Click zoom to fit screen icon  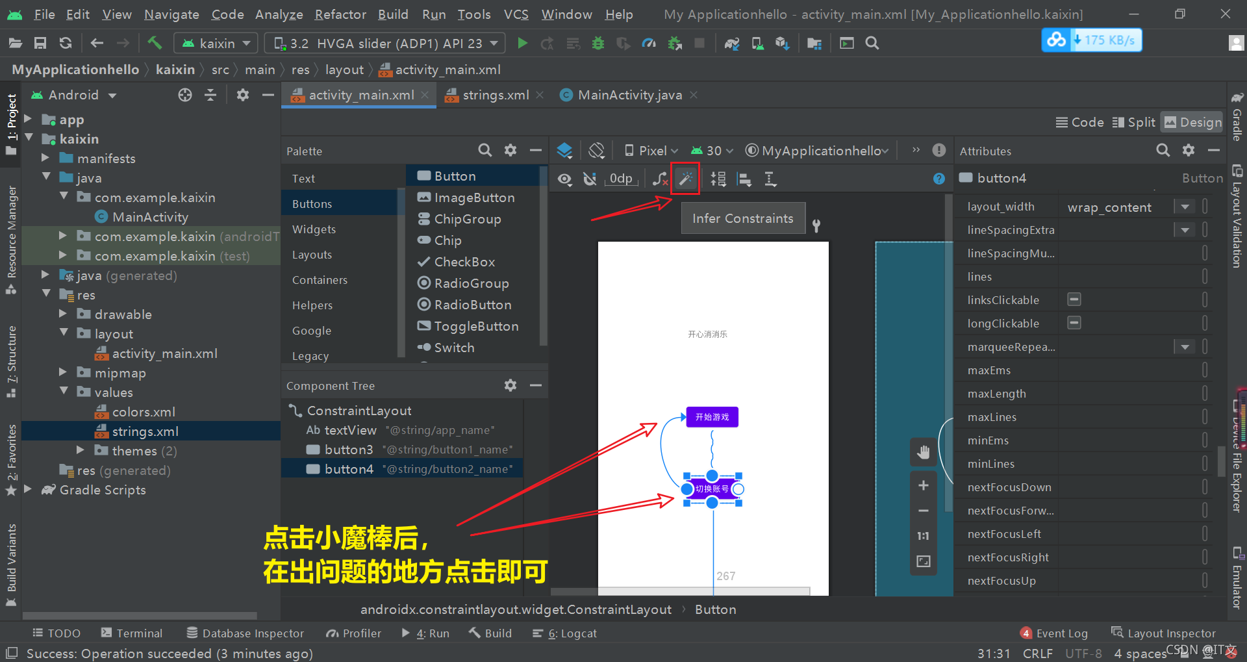tap(924, 561)
